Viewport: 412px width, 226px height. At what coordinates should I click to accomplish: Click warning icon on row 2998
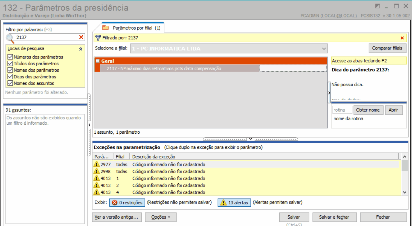[97, 171]
